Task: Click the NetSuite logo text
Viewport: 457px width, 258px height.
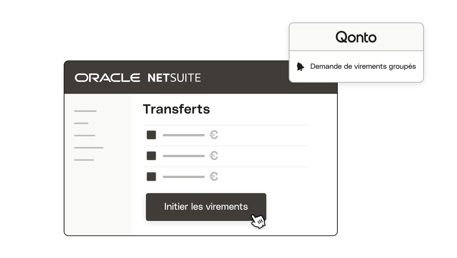Action: pos(174,78)
